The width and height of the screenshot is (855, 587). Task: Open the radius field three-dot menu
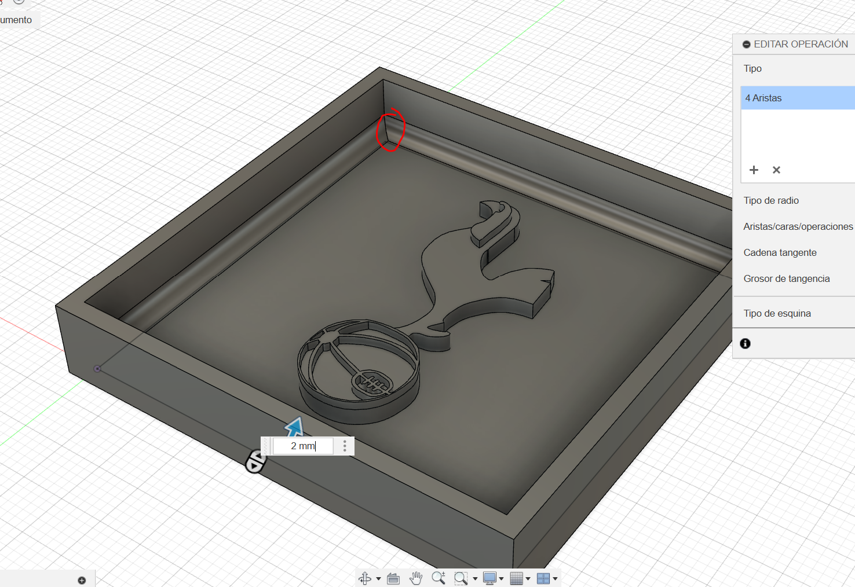point(345,446)
